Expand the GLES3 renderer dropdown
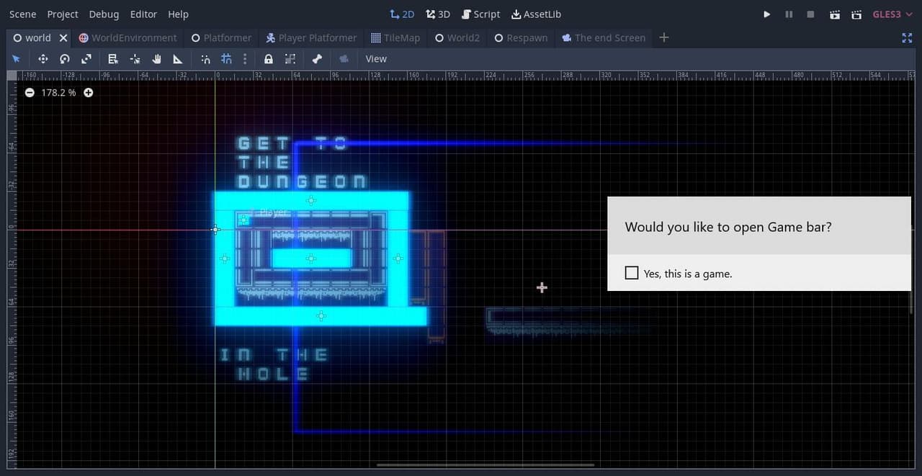This screenshot has width=922, height=476. tap(892, 14)
